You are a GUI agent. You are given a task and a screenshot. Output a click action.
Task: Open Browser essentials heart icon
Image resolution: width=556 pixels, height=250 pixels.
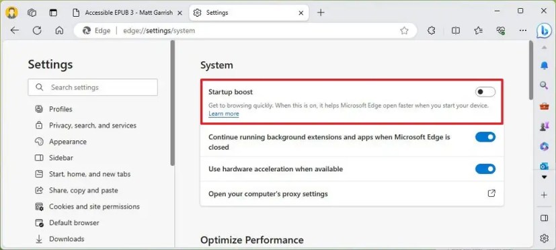[501, 31]
